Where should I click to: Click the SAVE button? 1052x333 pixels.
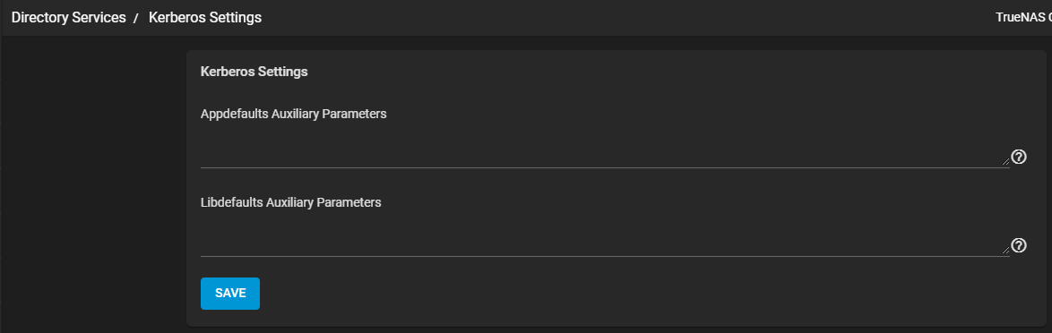point(230,294)
